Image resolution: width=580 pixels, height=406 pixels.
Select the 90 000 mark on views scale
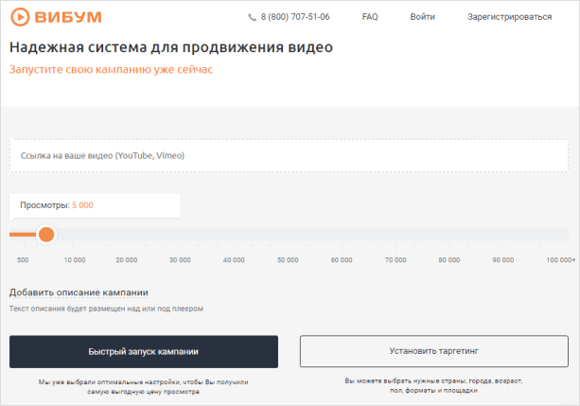coord(503,259)
